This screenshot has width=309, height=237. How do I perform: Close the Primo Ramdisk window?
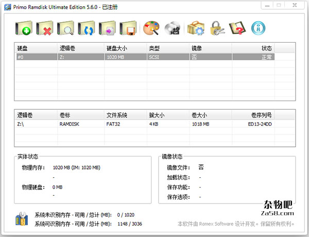pyautogui.click(x=295, y=5)
